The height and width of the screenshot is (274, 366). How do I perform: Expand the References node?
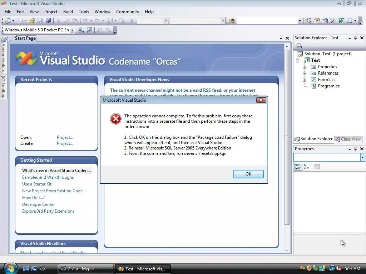305,73
